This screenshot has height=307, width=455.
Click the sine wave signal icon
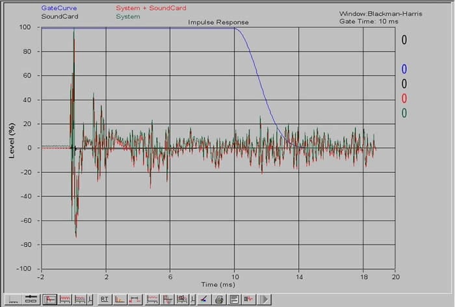tap(168, 299)
